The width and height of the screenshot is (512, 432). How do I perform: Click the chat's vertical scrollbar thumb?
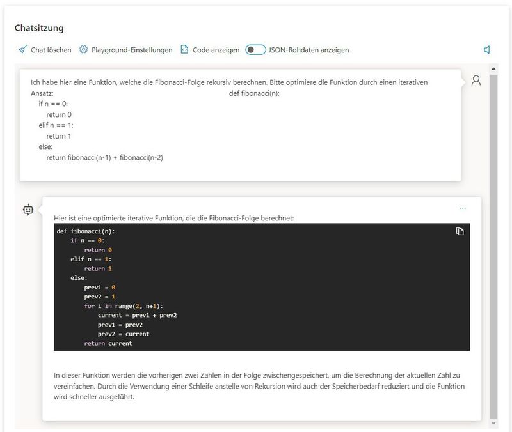point(493,243)
